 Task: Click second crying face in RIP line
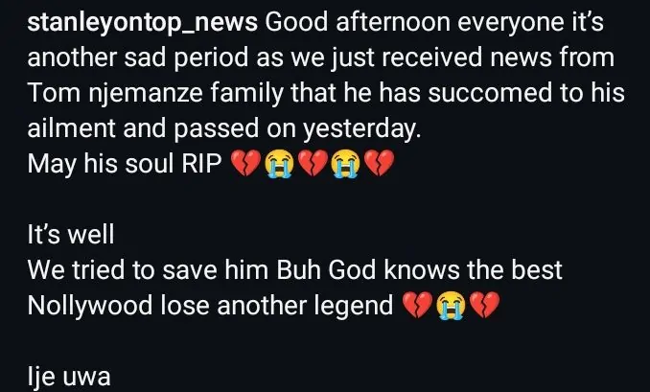pos(346,163)
